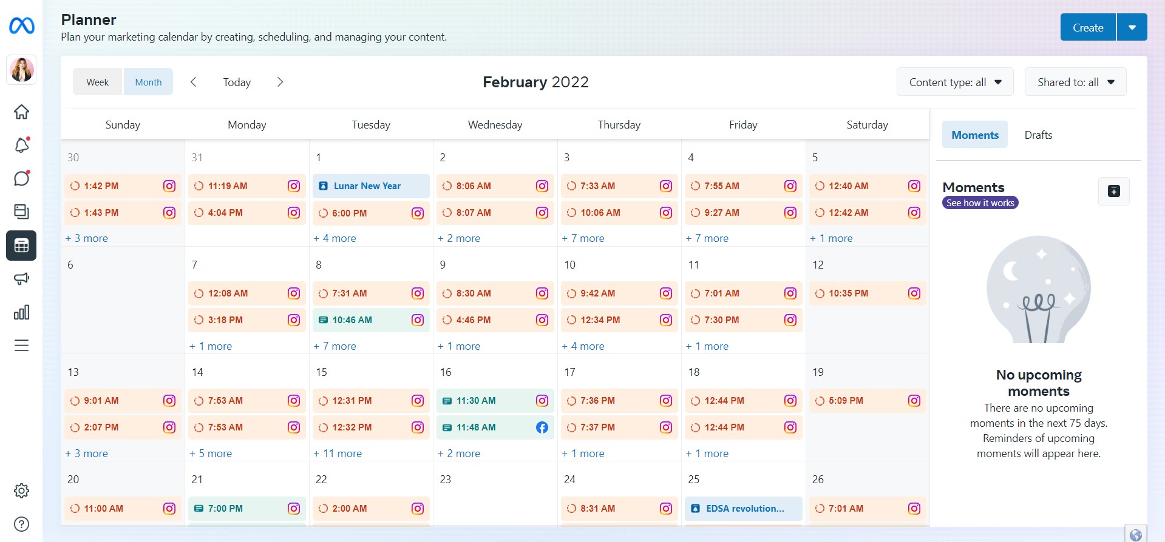Go to the previous month

coord(193,82)
